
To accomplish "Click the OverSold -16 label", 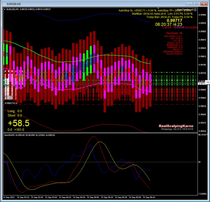I will click(174, 33).
